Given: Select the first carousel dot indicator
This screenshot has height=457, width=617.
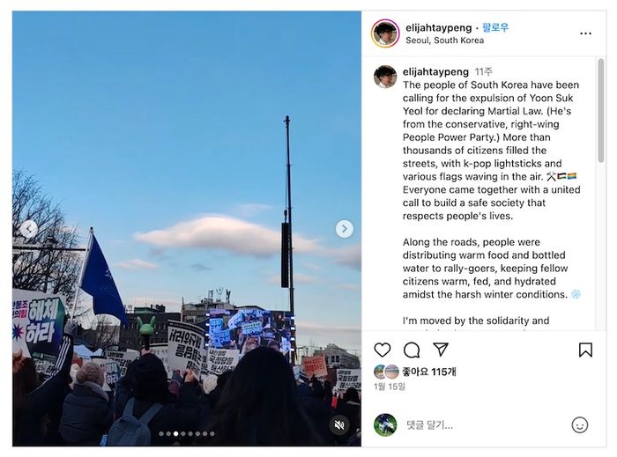Looking at the screenshot, I should point(161,434).
